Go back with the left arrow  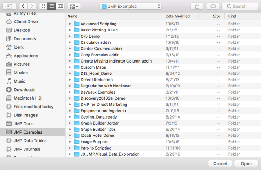pos(23,7)
